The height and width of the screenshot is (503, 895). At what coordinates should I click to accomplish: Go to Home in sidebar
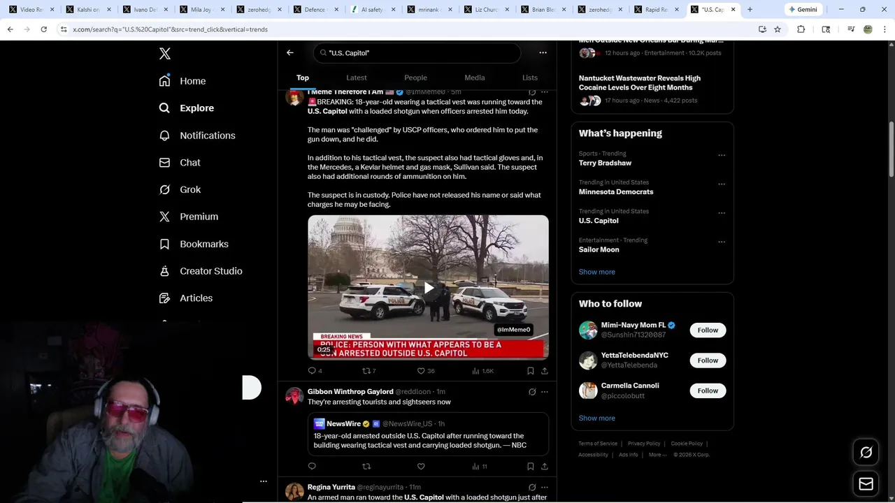pos(182,81)
